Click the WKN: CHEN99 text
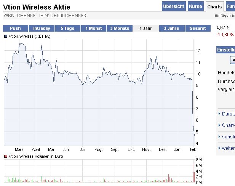Screen dimensions: 235x186 (x=19, y=16)
